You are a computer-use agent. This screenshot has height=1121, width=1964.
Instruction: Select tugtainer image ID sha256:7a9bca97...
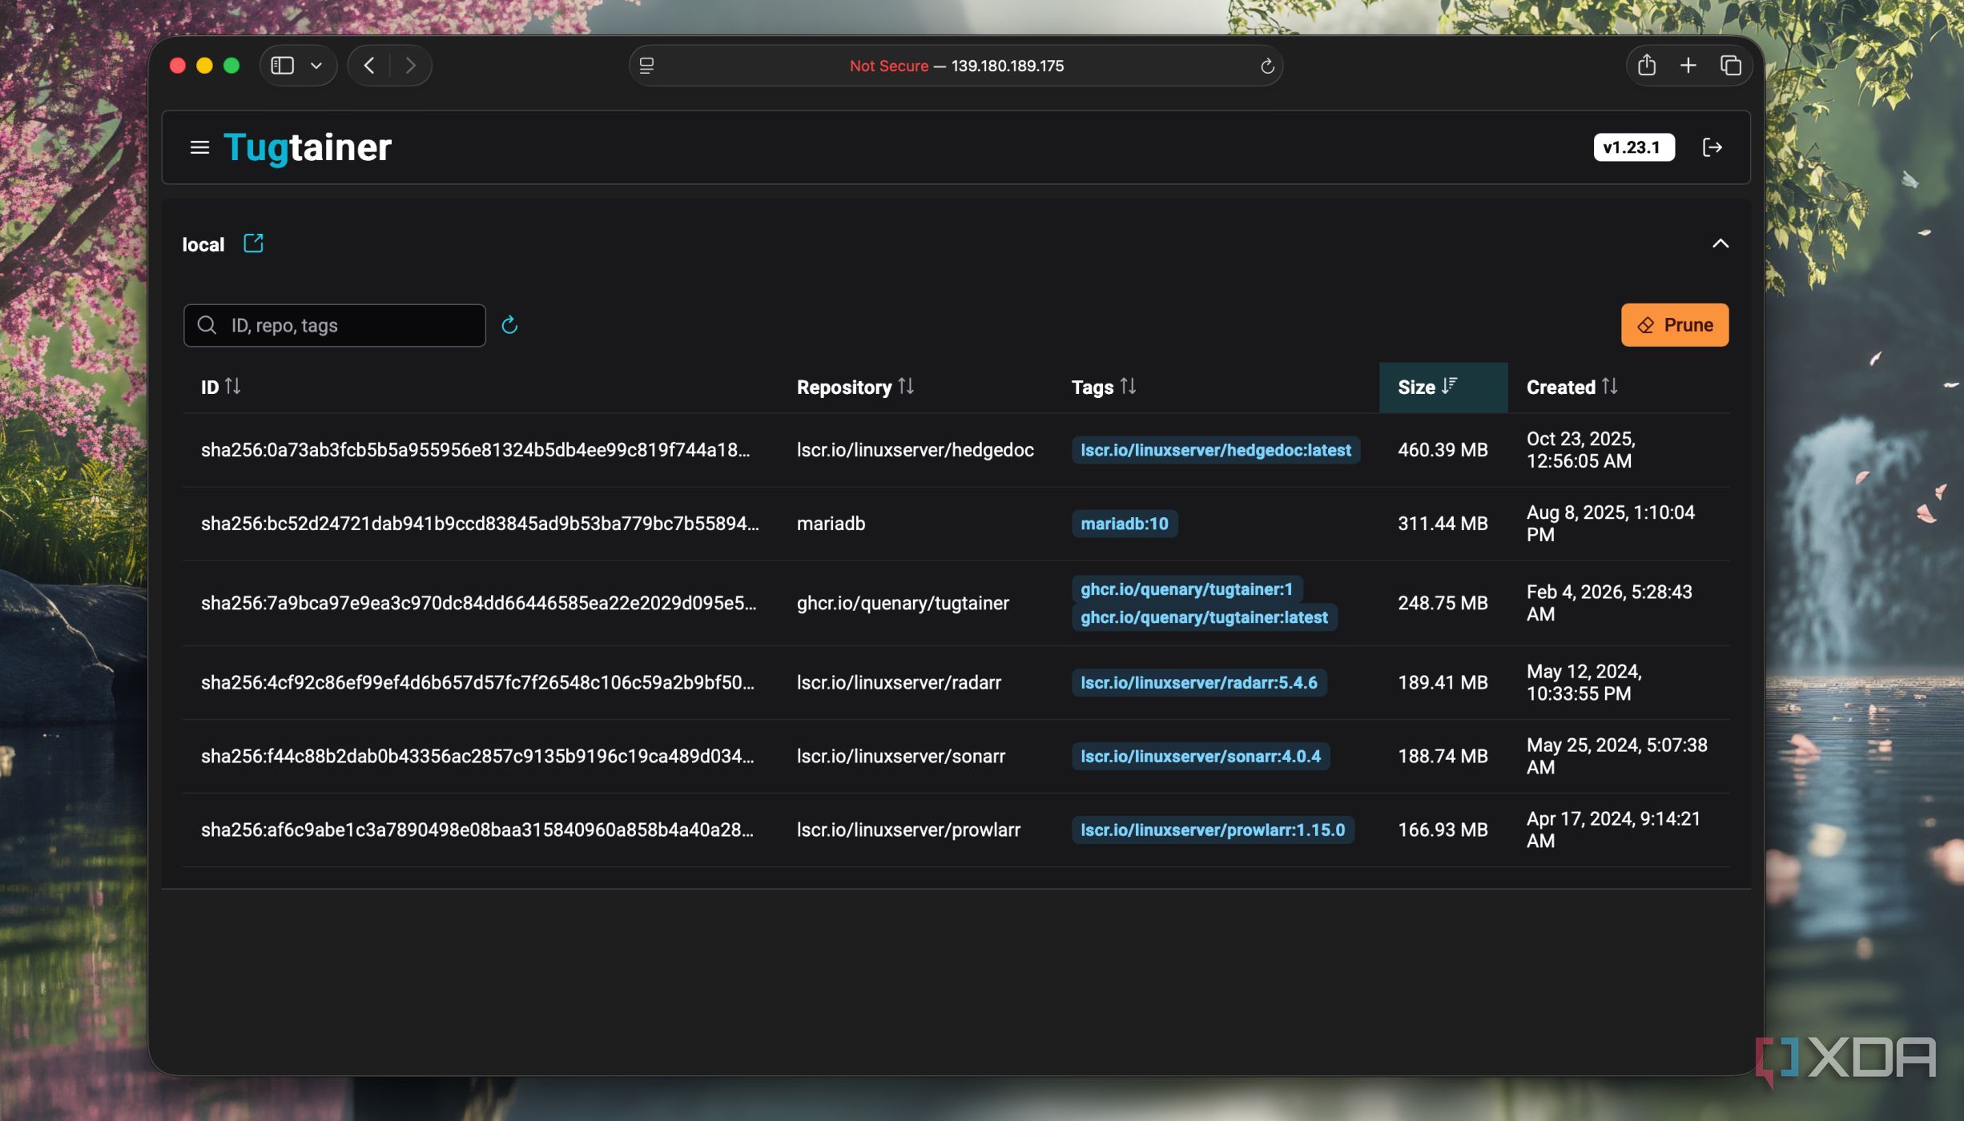coord(478,603)
